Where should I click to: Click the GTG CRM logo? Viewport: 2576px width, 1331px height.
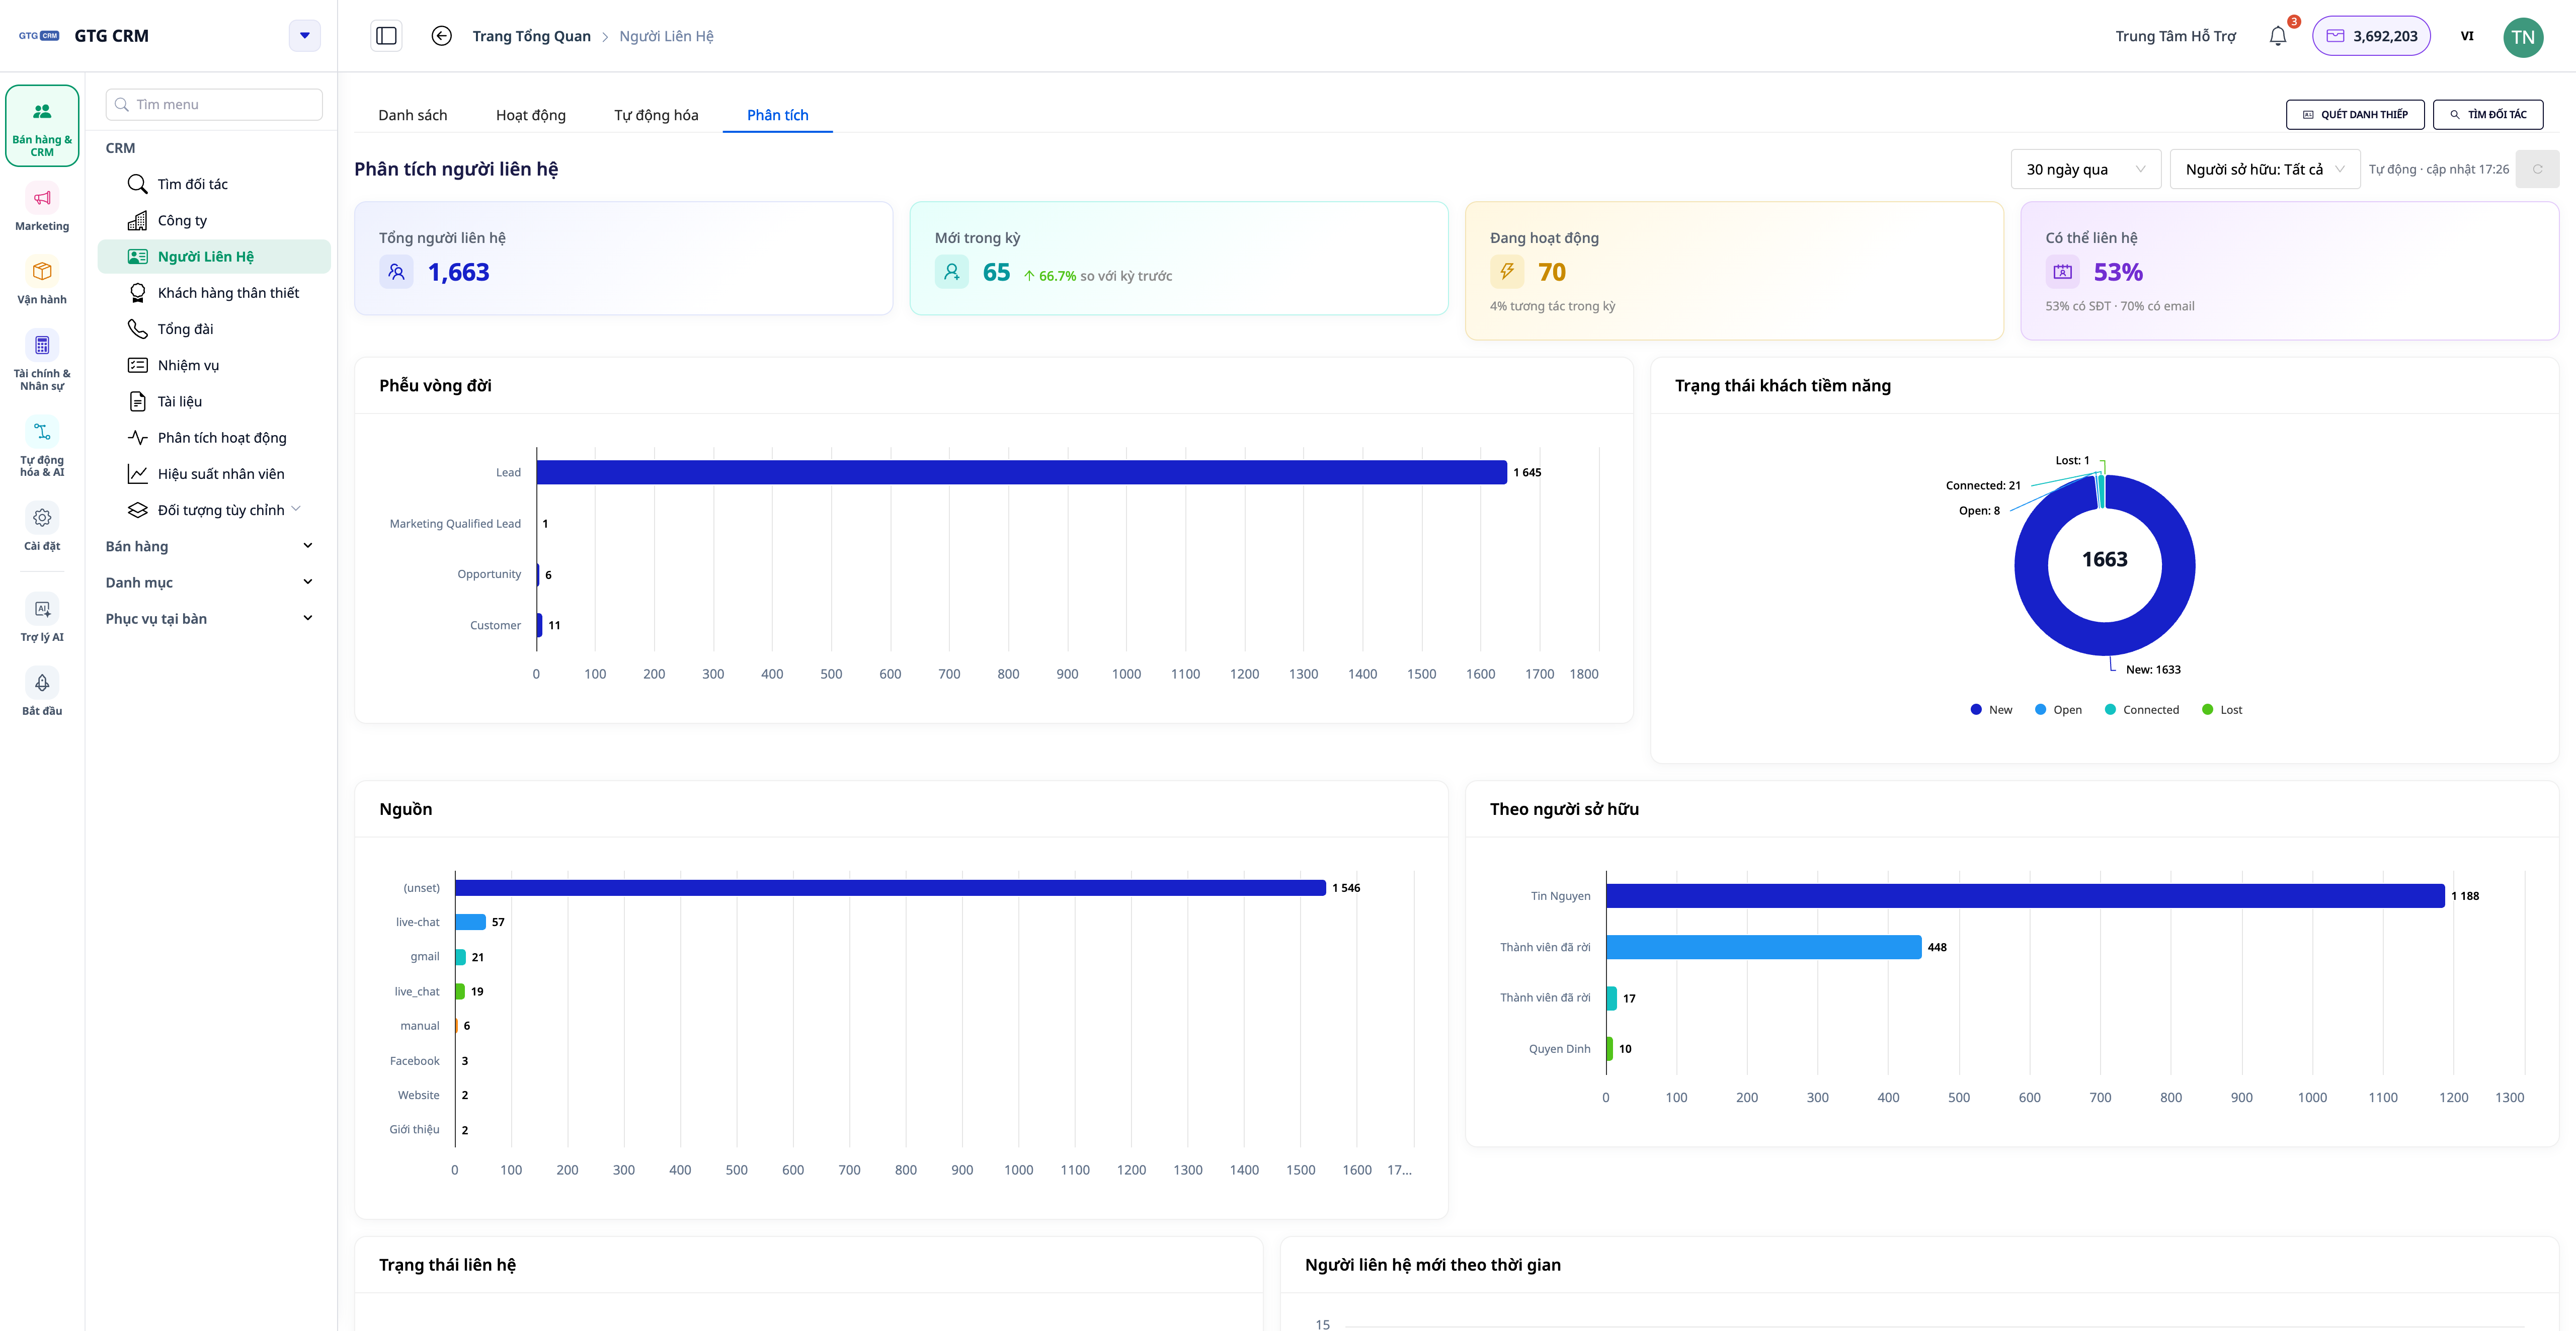tap(39, 36)
